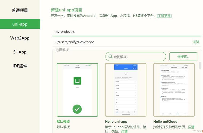Click the gray 默认模板 description text
The image size is (203, 133).
63,127
